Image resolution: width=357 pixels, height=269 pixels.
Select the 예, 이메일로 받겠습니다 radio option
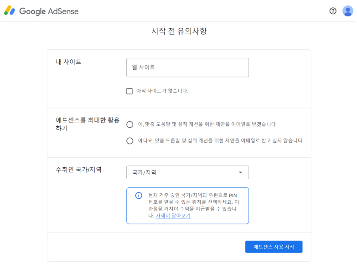click(x=130, y=124)
